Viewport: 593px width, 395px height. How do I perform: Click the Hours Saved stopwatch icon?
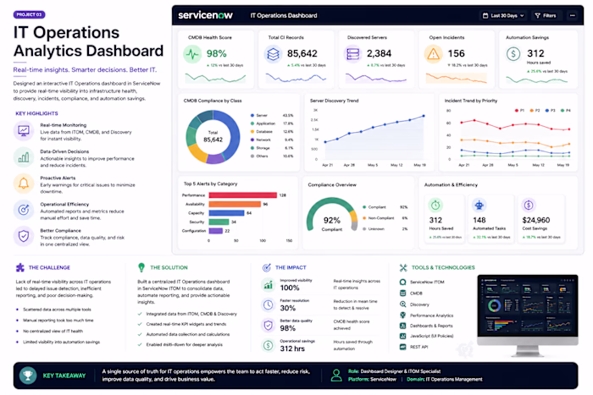coord(435,205)
